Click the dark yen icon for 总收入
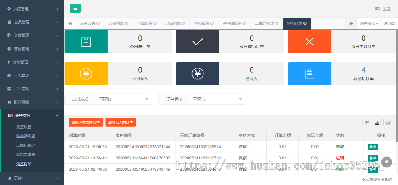This screenshot has height=185, width=398. coord(198,74)
